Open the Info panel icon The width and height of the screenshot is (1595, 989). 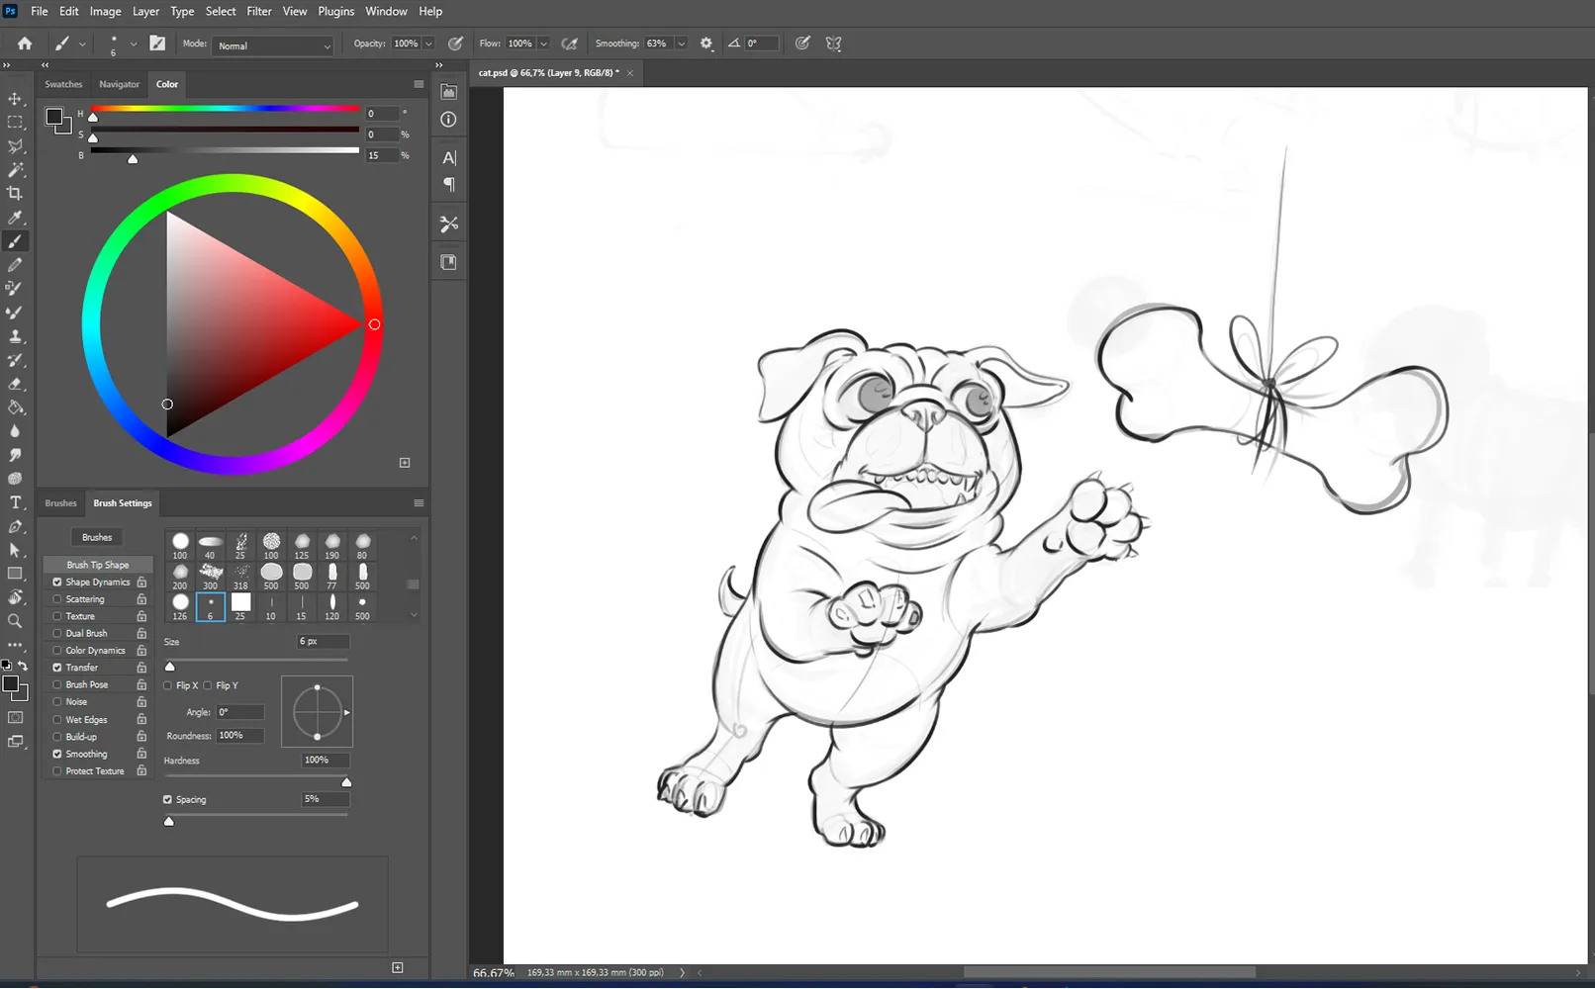pos(448,120)
